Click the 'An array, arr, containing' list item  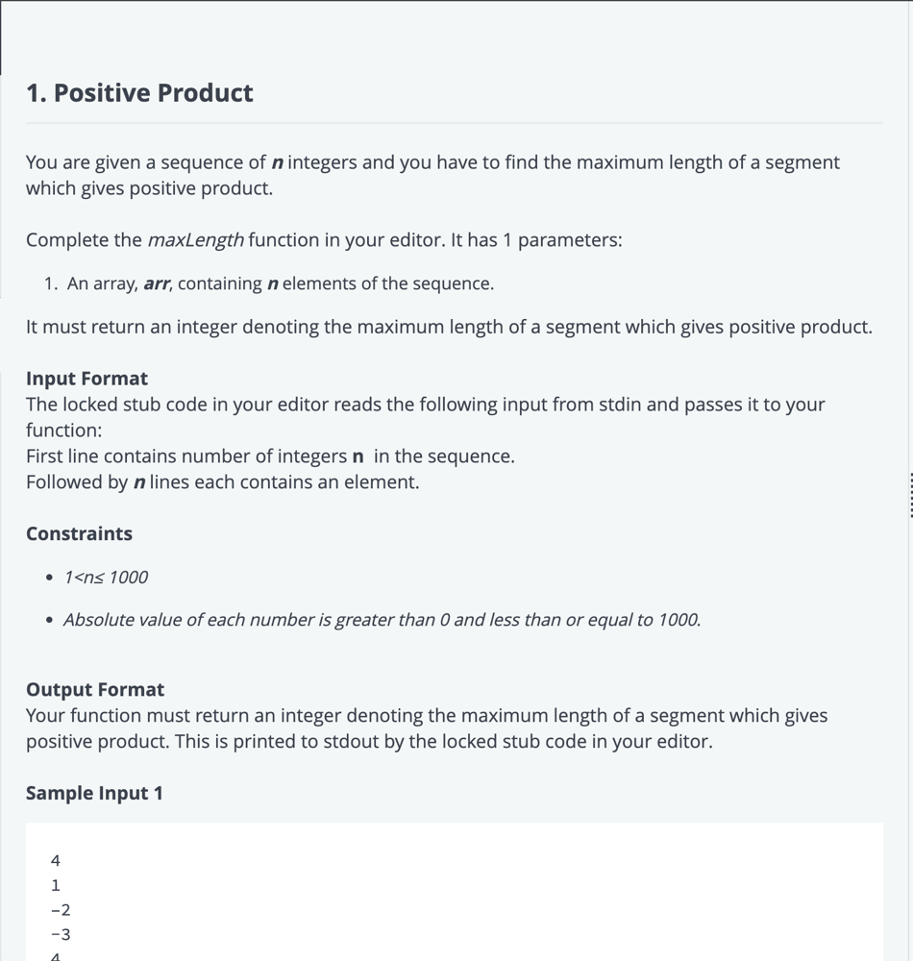click(280, 283)
